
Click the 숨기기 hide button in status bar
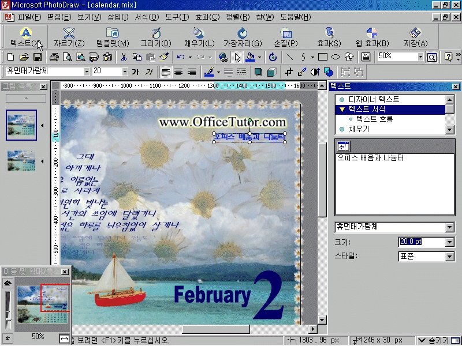coord(438,340)
